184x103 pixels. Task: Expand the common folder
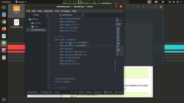(x=30, y=23)
